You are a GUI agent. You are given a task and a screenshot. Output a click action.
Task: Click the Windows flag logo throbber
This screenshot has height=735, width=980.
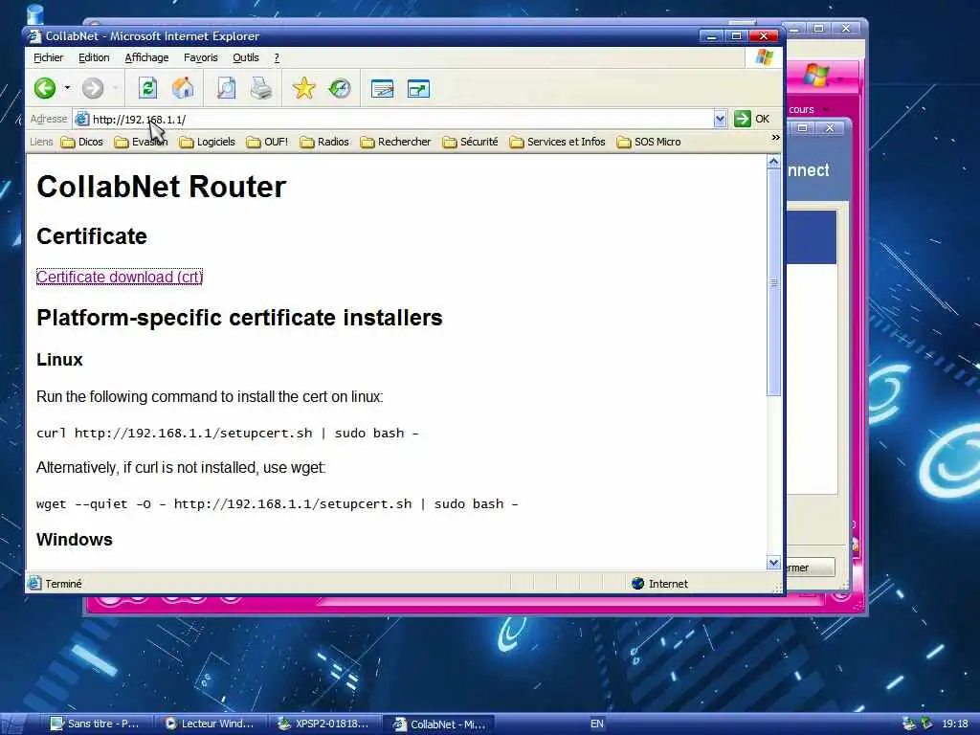pos(764,57)
